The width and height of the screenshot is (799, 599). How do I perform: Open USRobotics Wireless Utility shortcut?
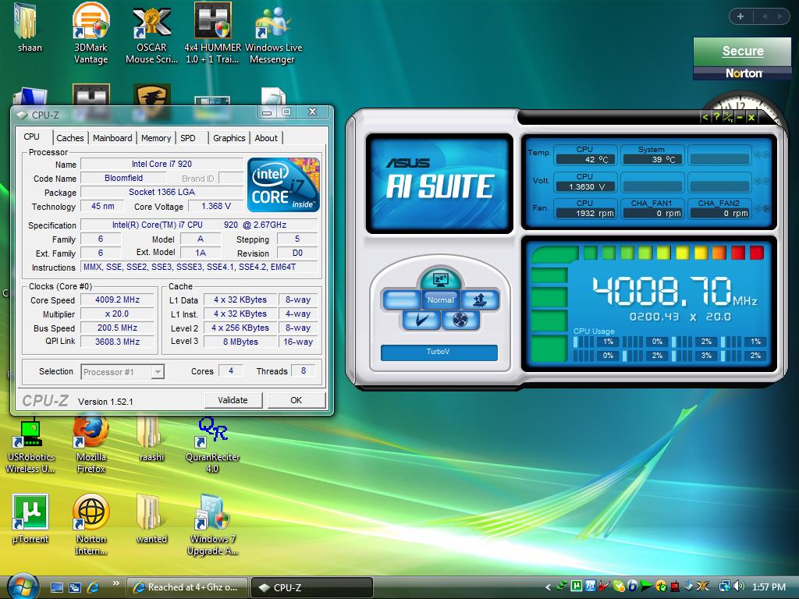pos(30,446)
